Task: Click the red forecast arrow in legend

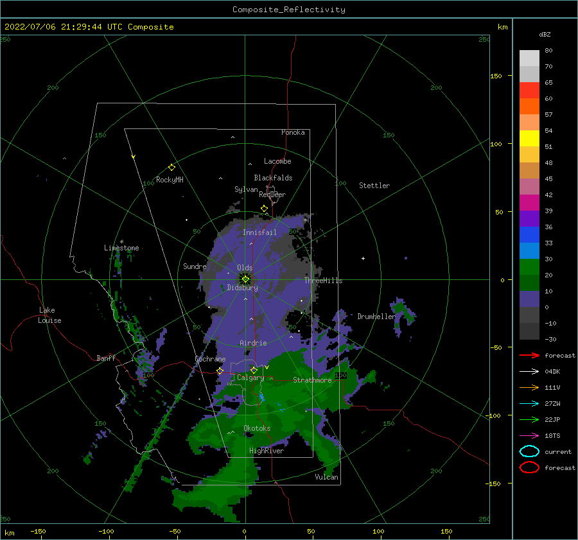Action: tap(529, 355)
